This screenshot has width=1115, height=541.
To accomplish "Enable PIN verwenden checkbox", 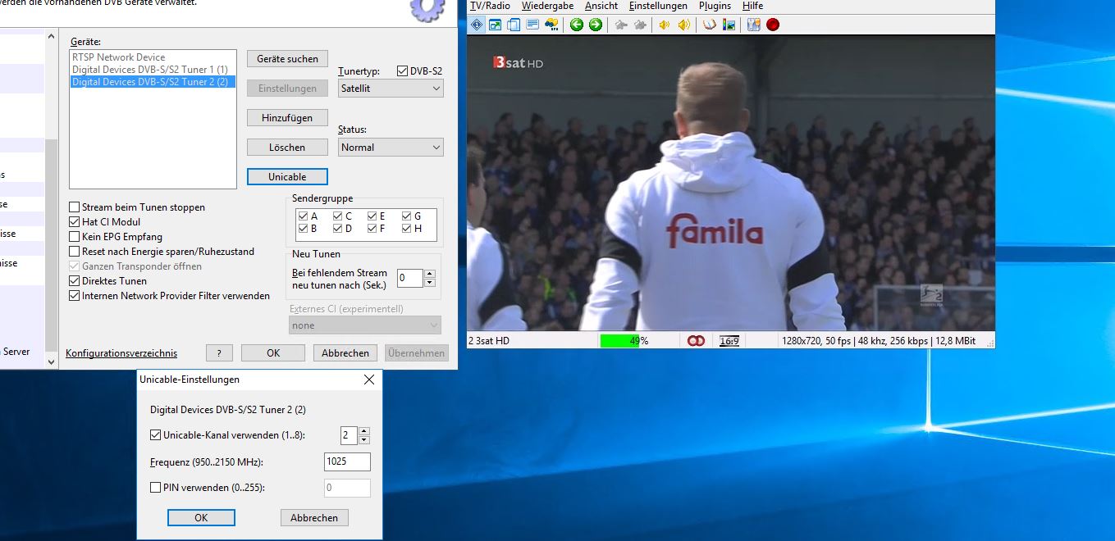I will click(x=156, y=488).
